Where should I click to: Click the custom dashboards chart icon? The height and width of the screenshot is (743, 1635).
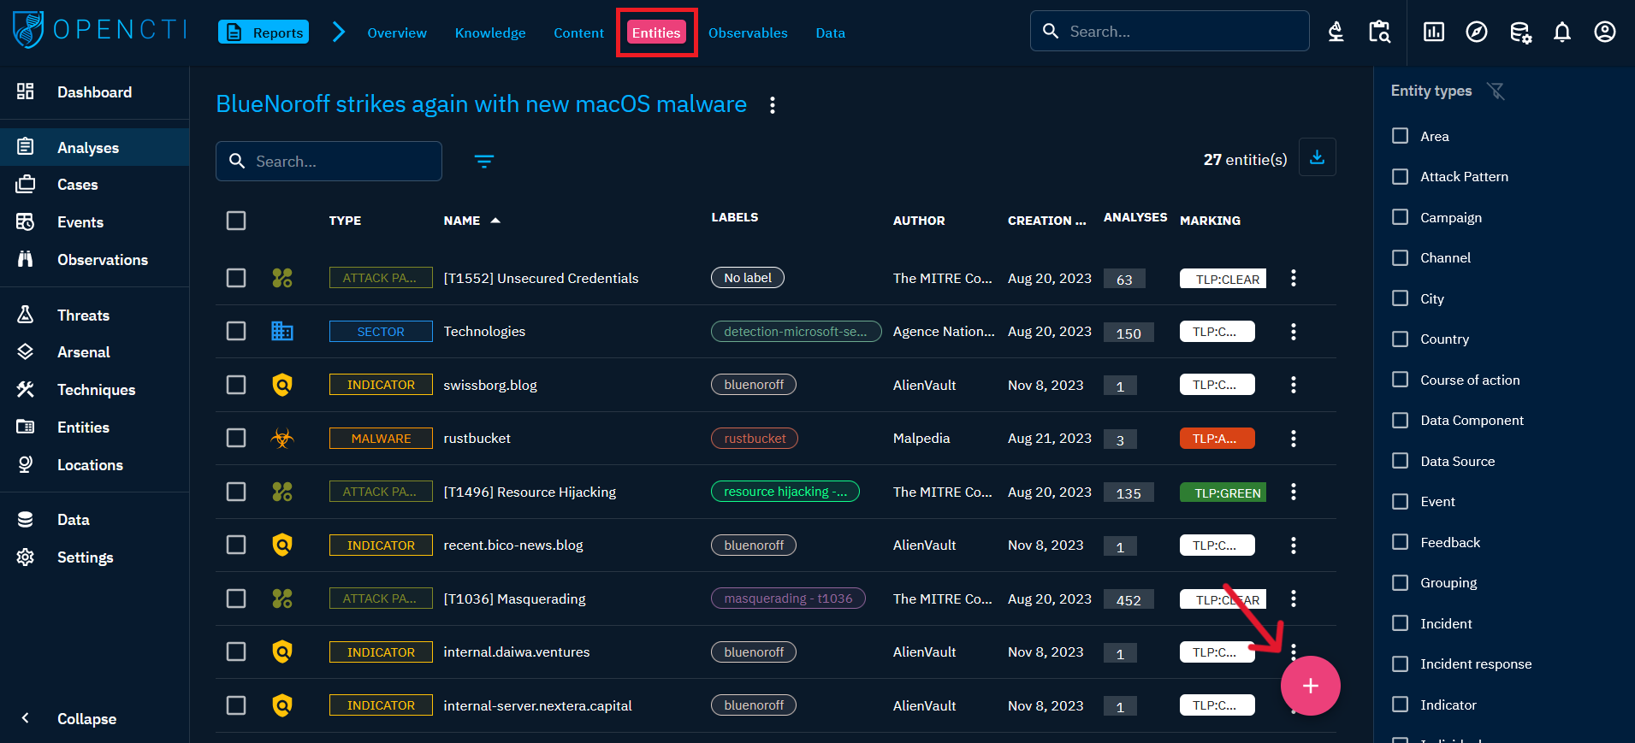[x=1433, y=32]
